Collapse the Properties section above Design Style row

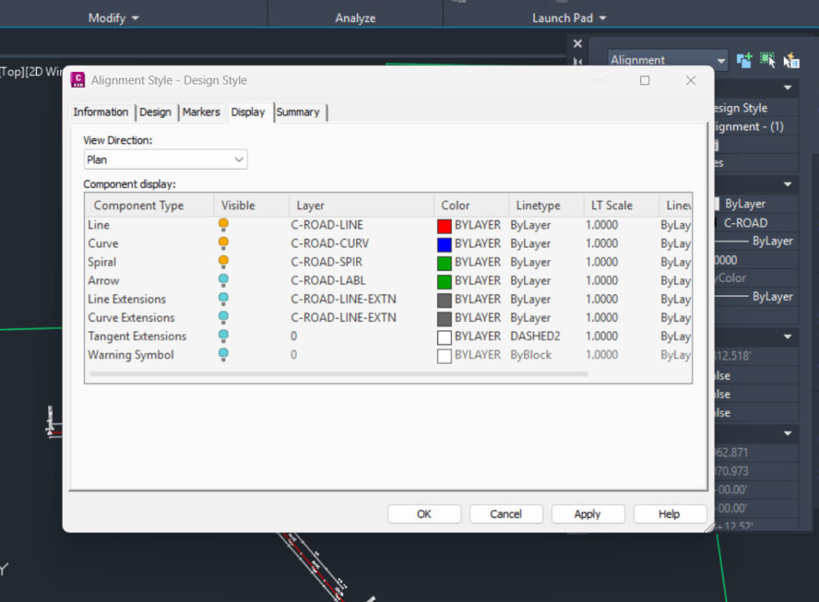coord(787,87)
